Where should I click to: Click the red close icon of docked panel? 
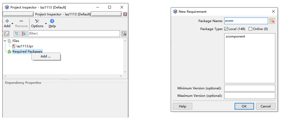125,14
